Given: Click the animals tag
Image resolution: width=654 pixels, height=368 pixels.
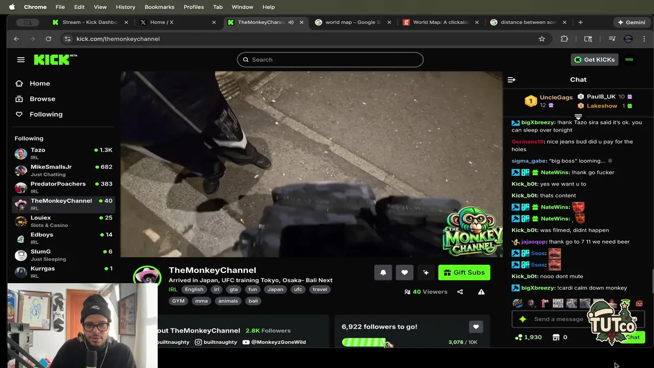Looking at the screenshot, I should pyautogui.click(x=228, y=301).
